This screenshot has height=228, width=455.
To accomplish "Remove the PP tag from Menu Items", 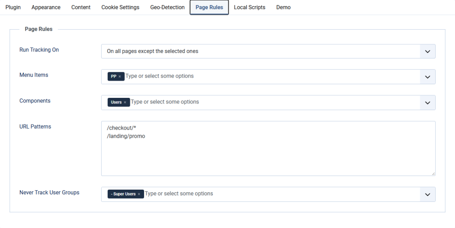I will click(x=119, y=77).
